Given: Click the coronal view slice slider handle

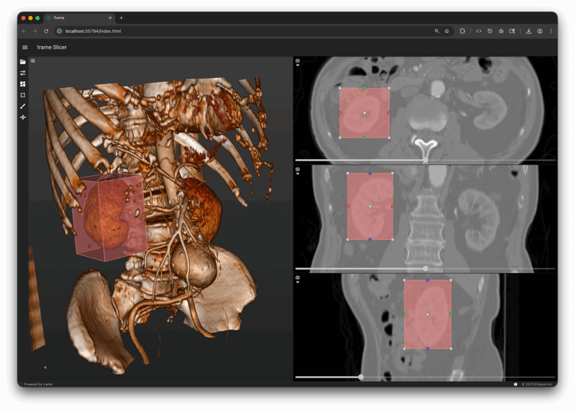Looking at the screenshot, I should [426, 269].
